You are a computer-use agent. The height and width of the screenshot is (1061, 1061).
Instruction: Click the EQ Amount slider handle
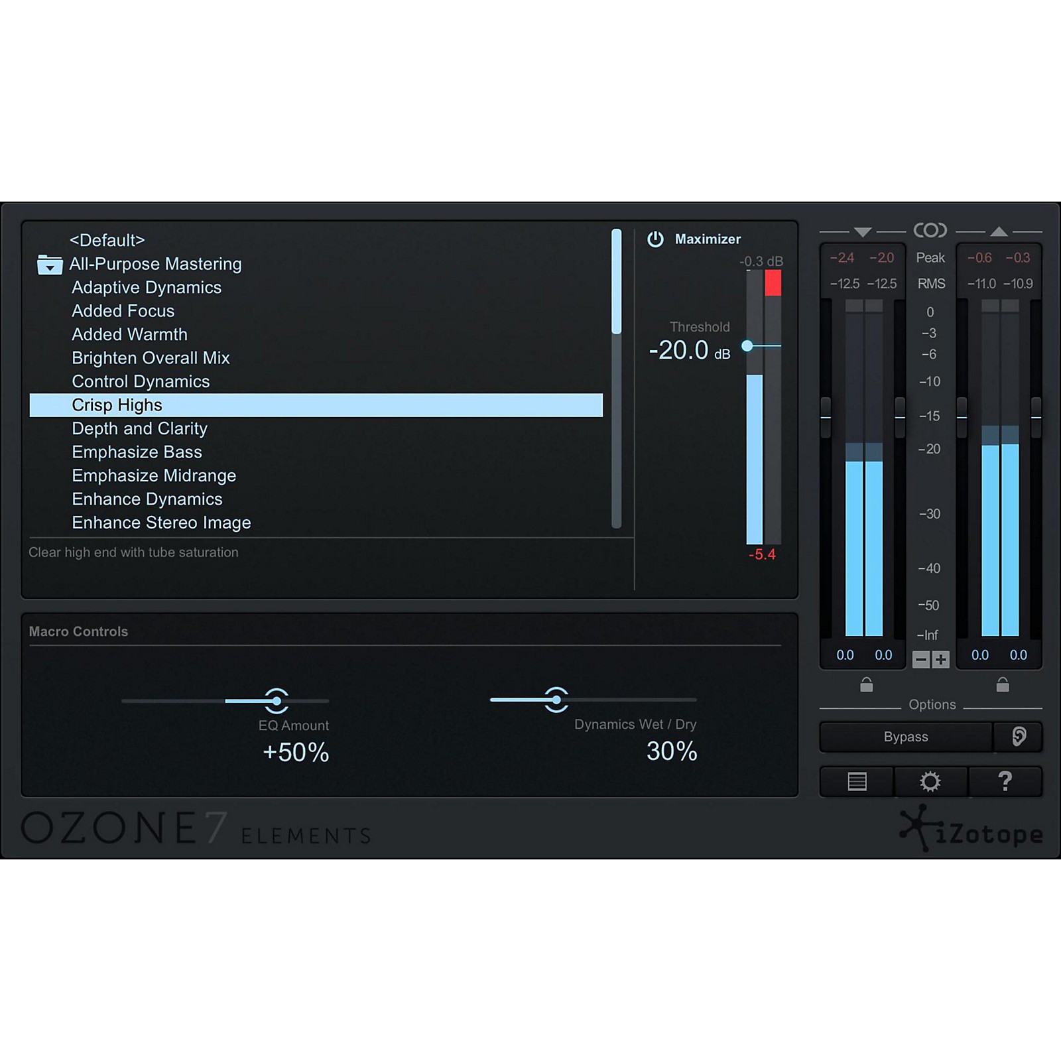click(x=277, y=700)
